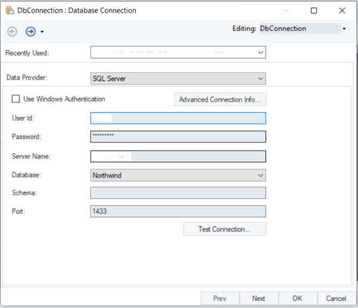Viewport: 358px width, 308px height.
Task: Open the forward arrow history dropdown
Action: (x=42, y=32)
